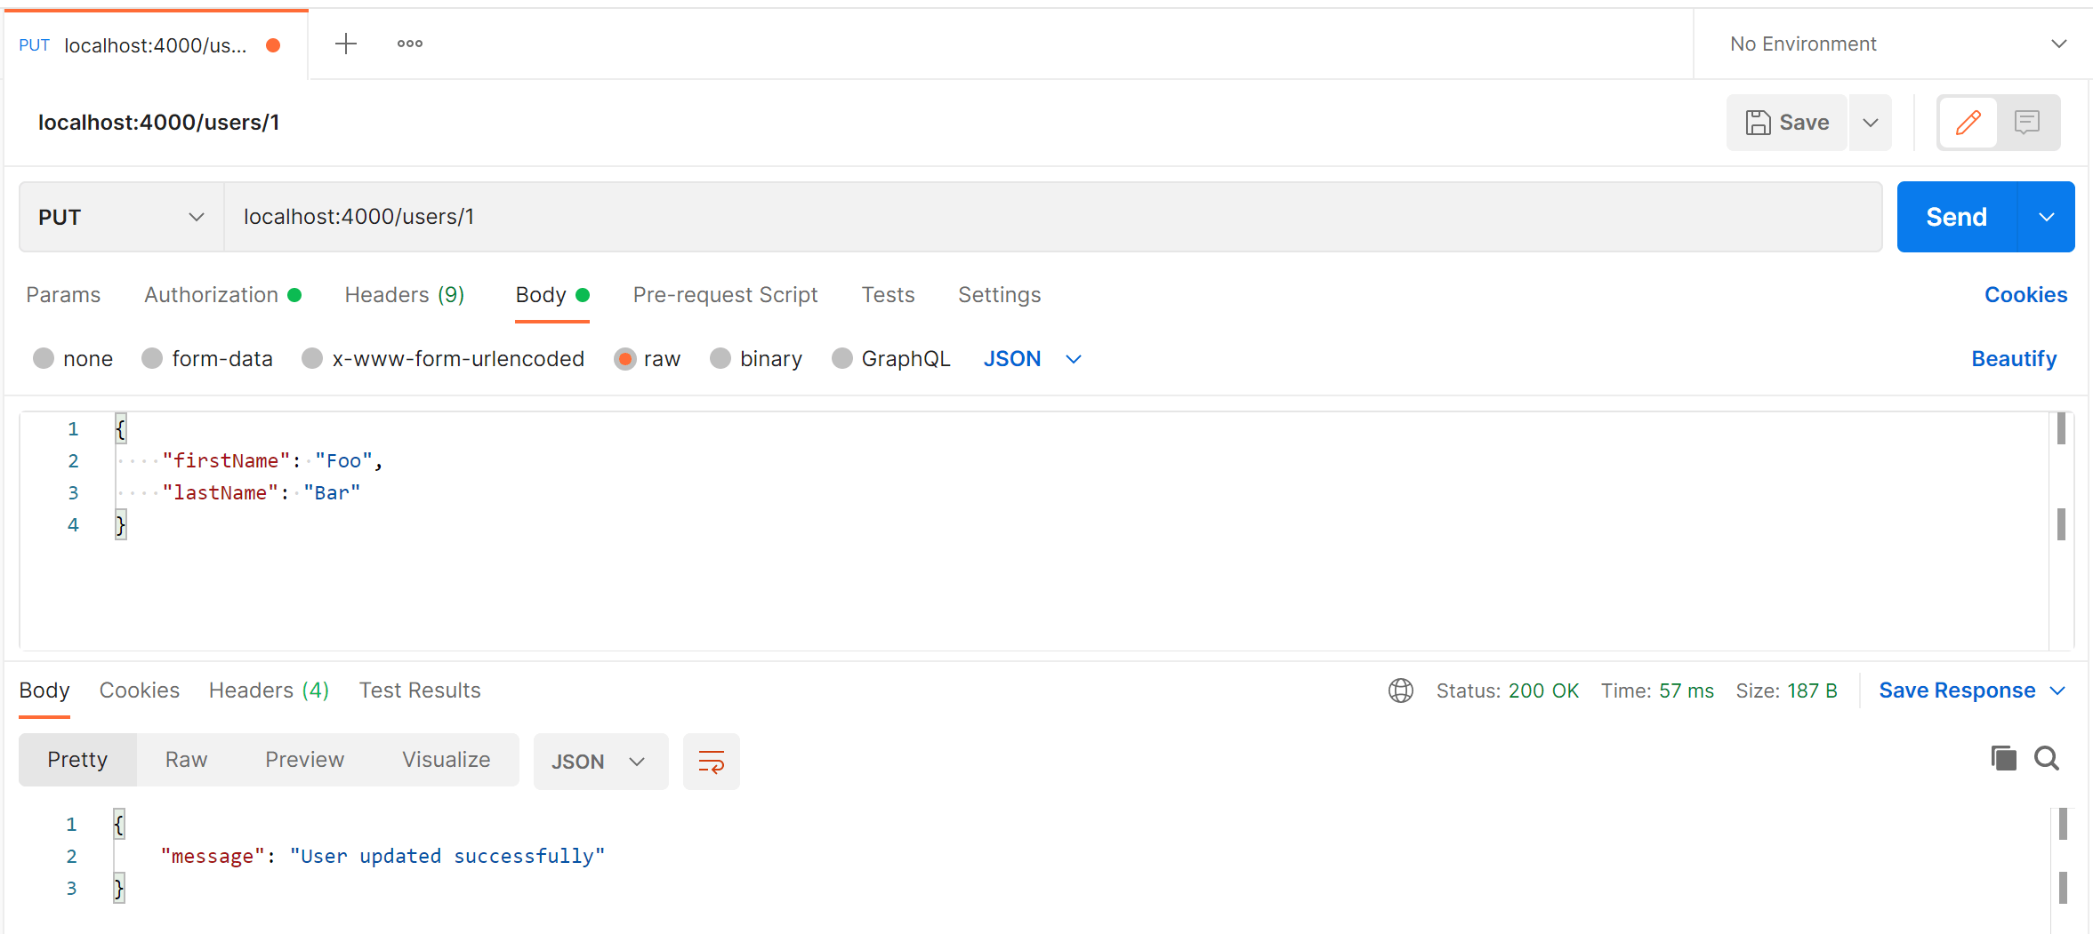
Task: Expand the Send button arrow options
Action: click(2046, 217)
